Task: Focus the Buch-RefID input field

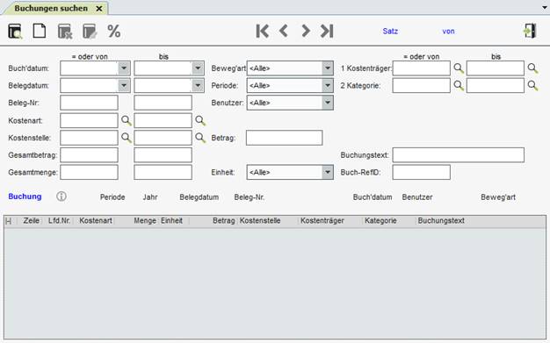Action: (x=421, y=172)
